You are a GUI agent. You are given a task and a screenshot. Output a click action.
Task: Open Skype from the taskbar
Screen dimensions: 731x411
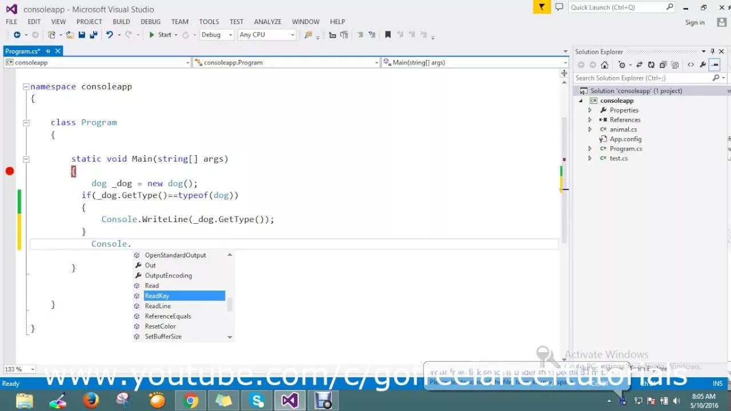(x=257, y=400)
